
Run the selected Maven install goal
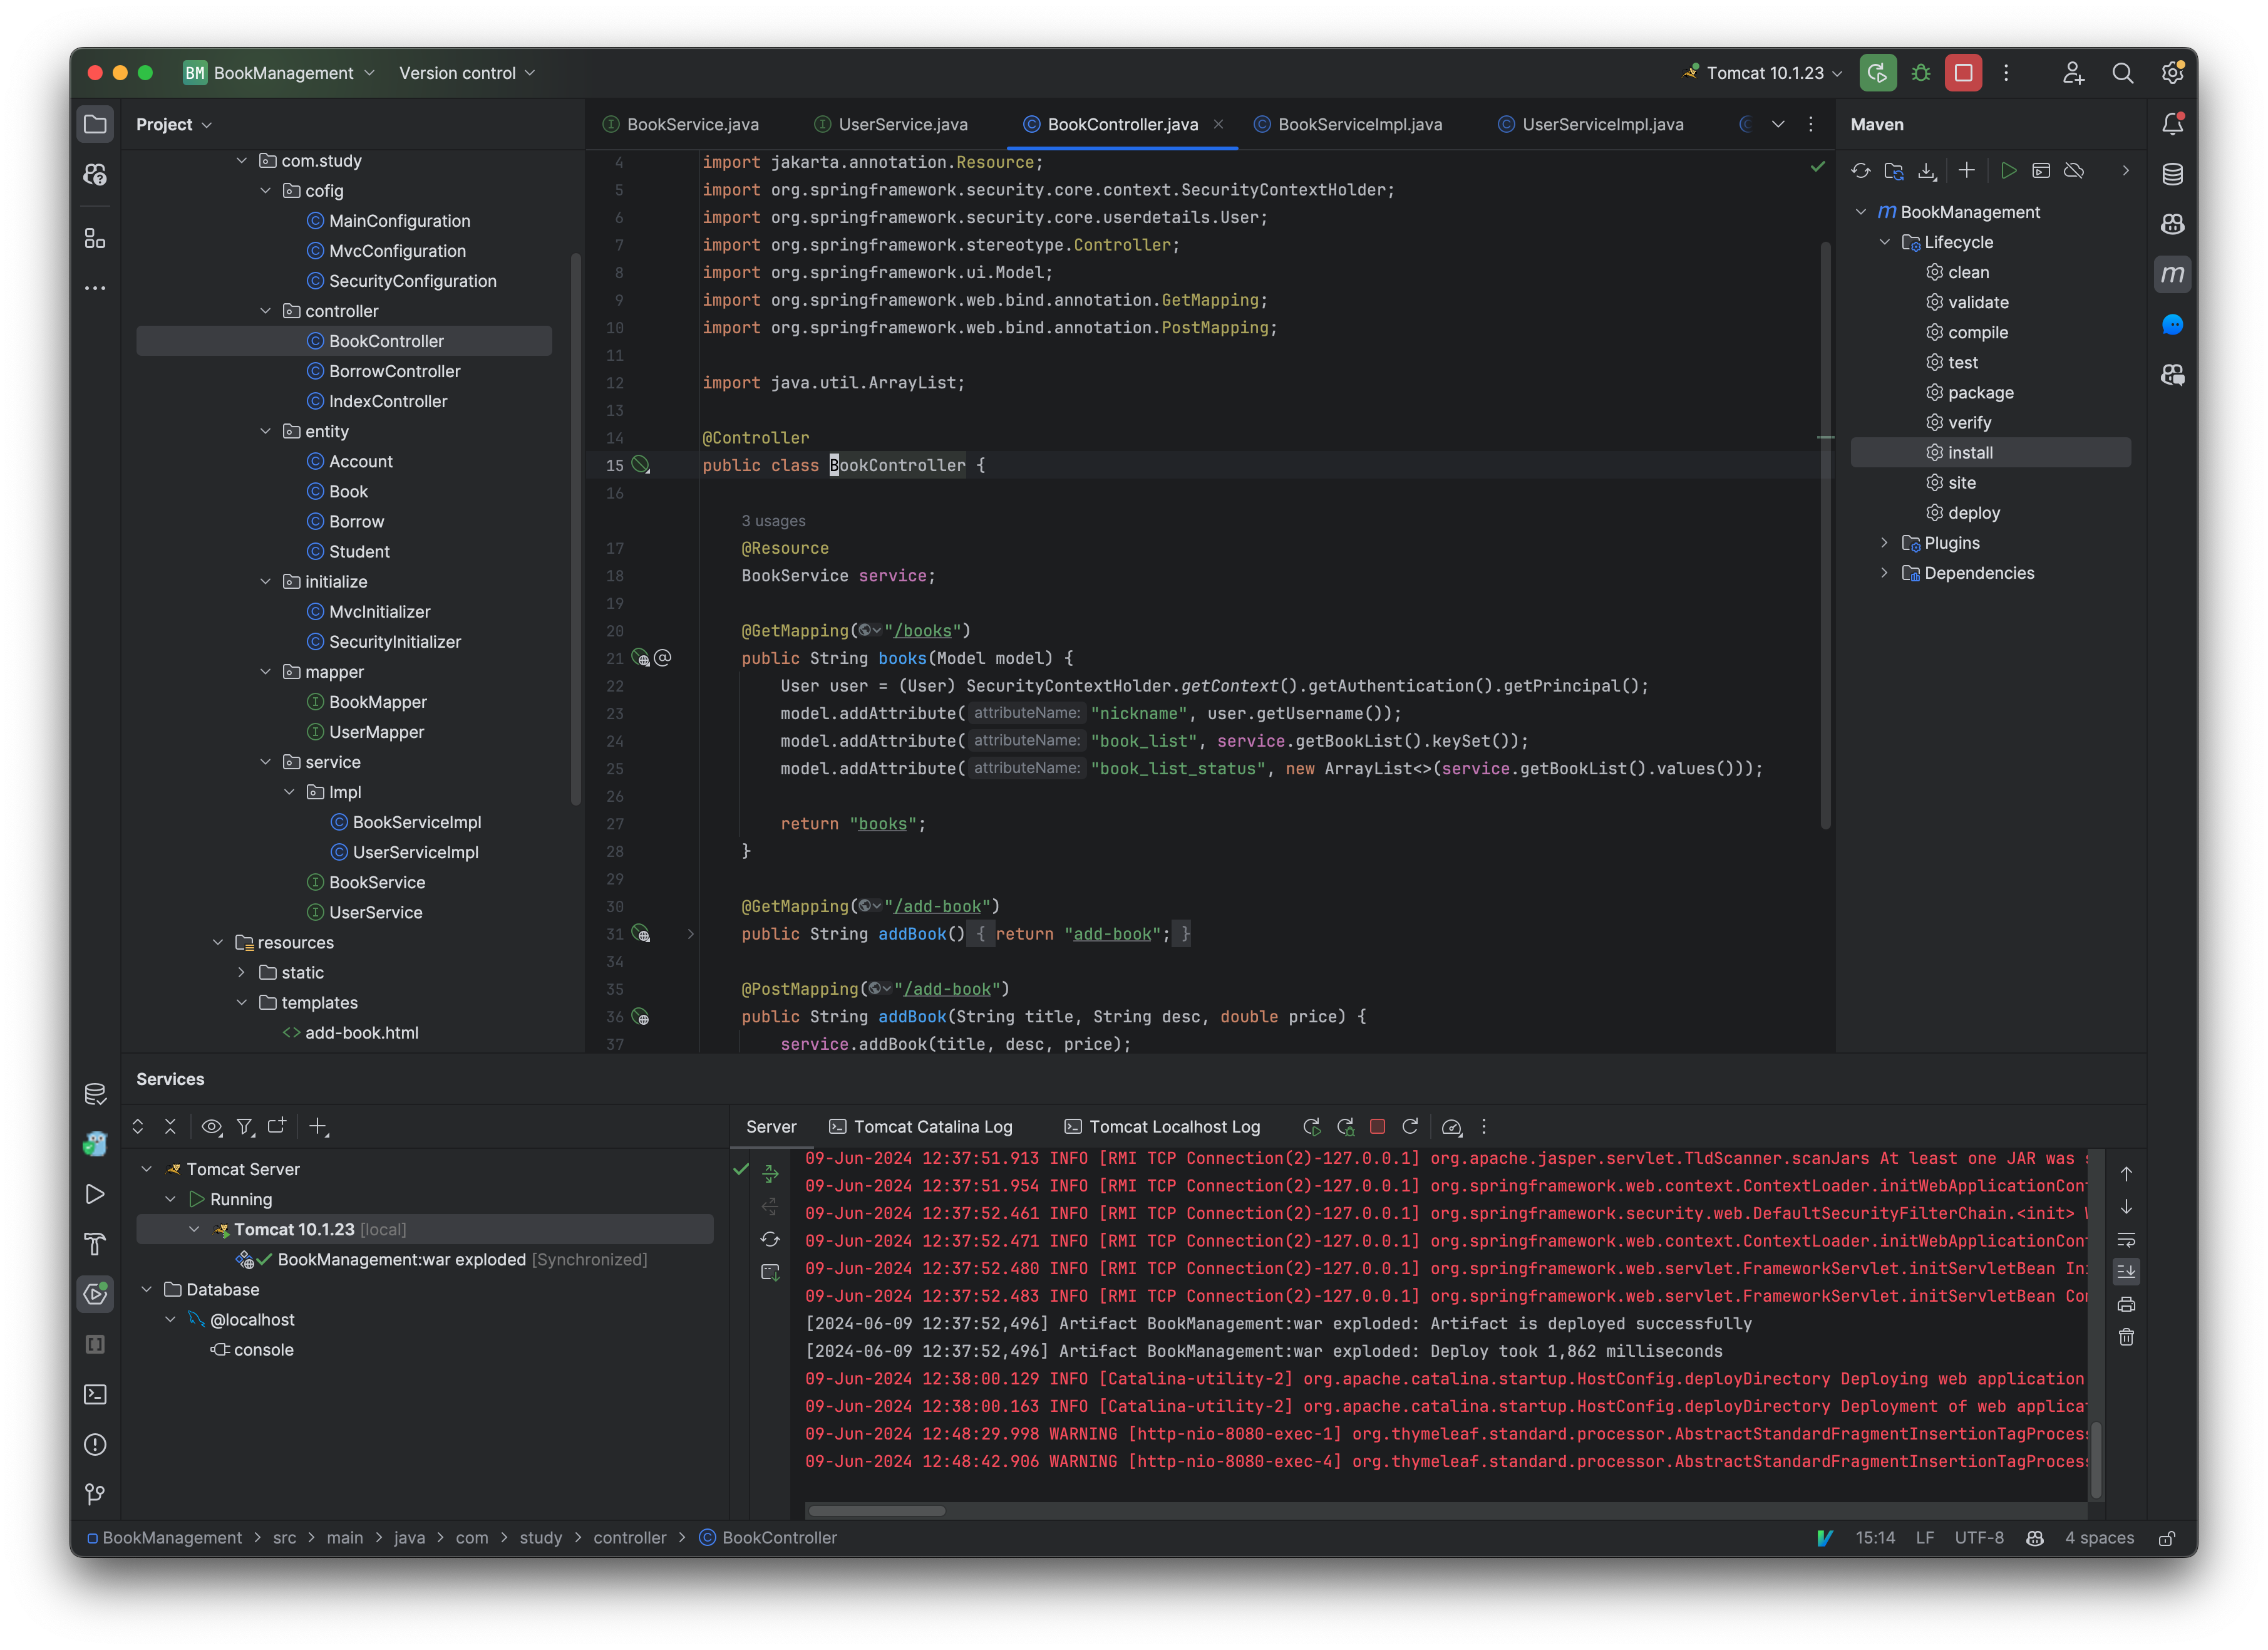(x=2009, y=170)
